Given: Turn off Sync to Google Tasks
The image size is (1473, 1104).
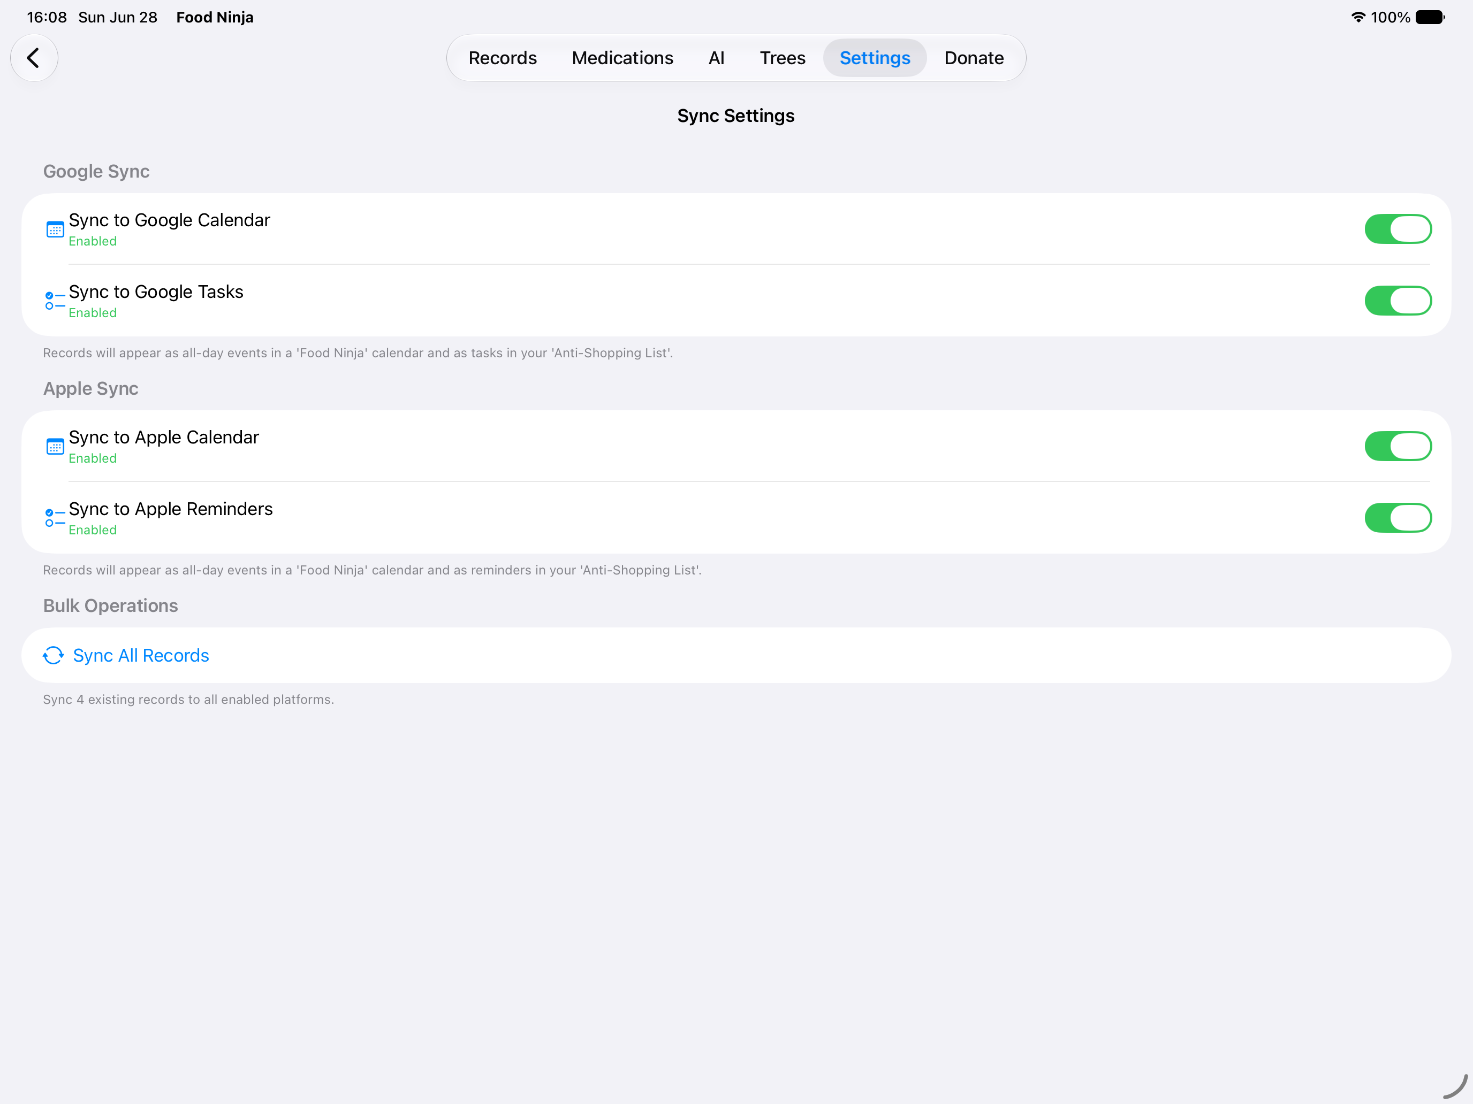Looking at the screenshot, I should coord(1398,301).
